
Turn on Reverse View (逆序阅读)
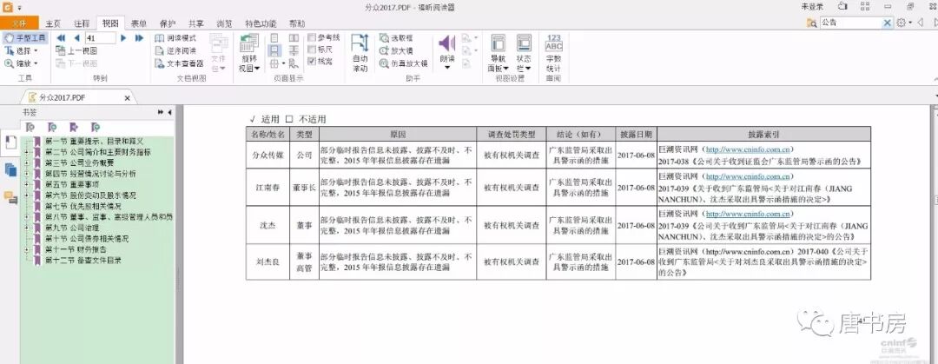pyautogui.click(x=175, y=50)
